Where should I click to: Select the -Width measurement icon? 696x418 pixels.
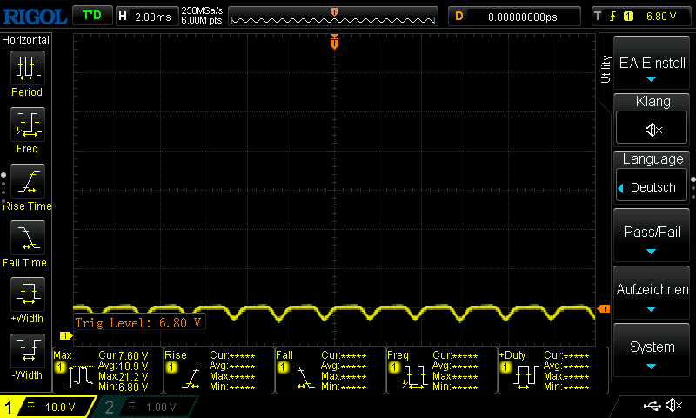pyautogui.click(x=27, y=351)
